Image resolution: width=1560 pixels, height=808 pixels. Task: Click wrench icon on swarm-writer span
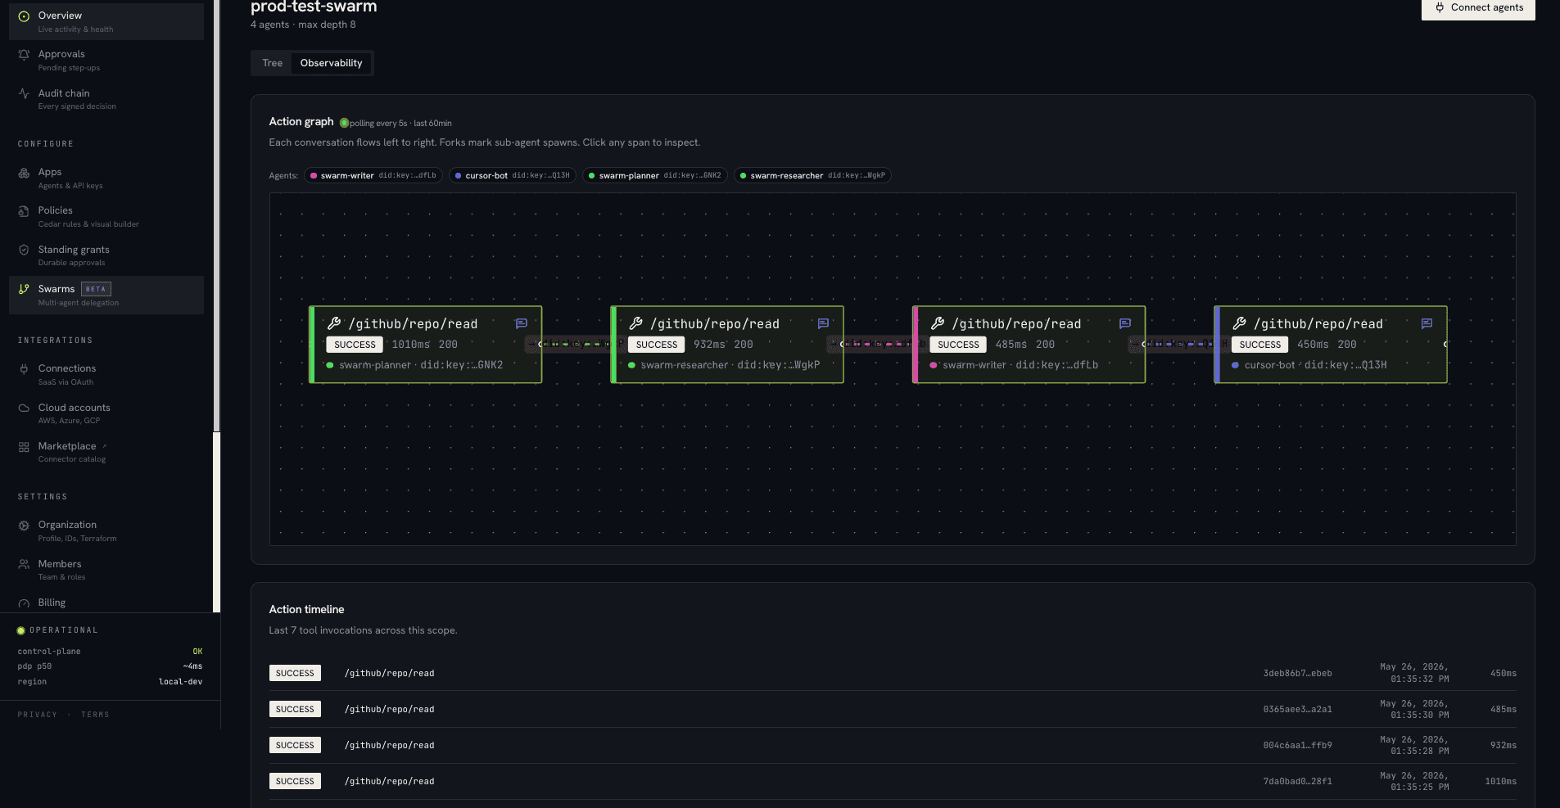[x=938, y=323]
